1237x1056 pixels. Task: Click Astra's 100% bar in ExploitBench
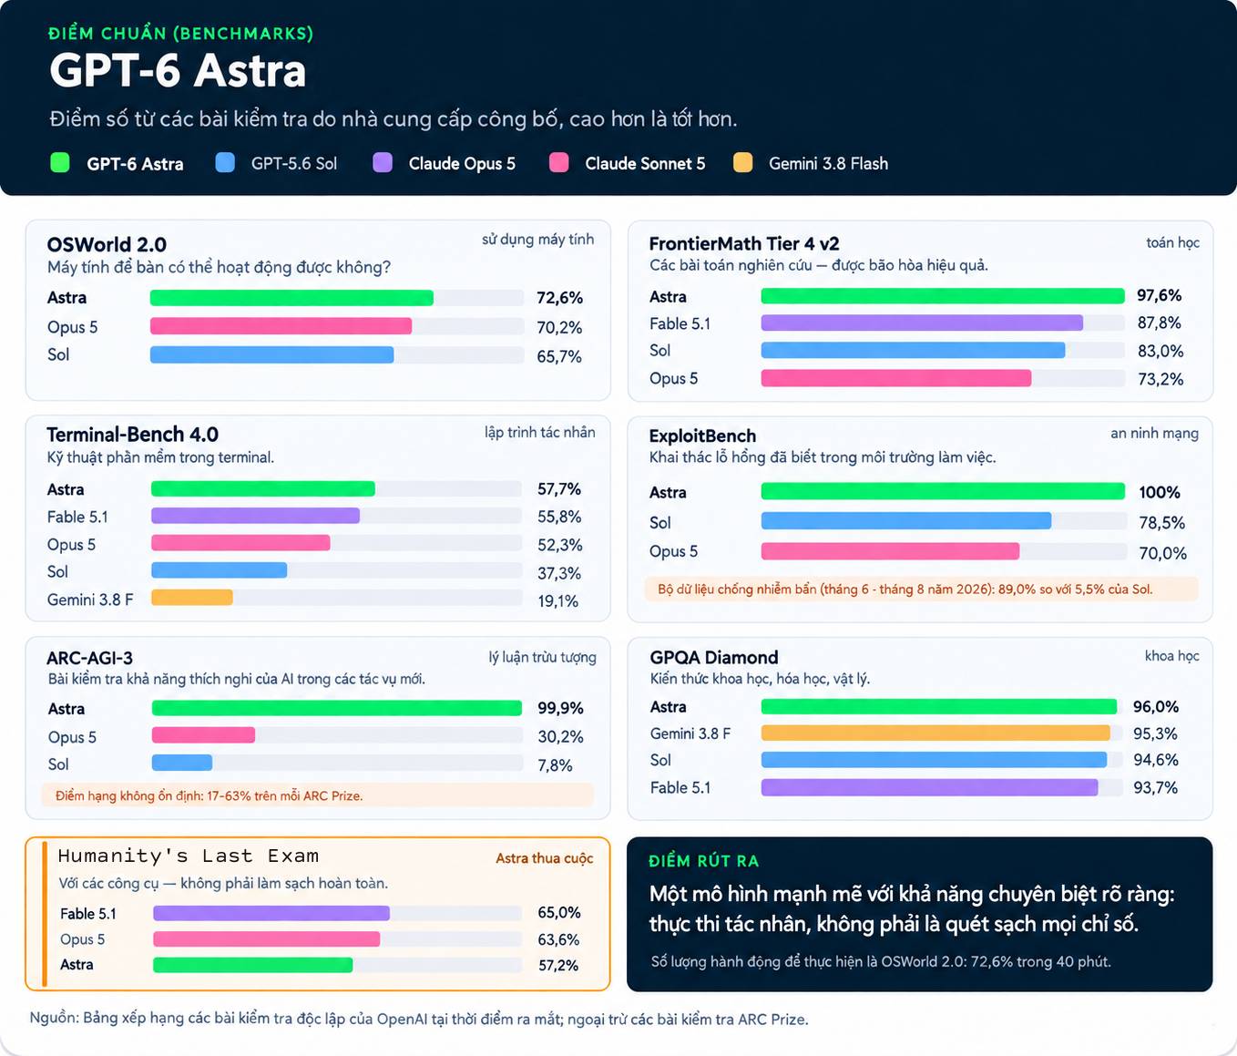pyautogui.click(x=943, y=491)
